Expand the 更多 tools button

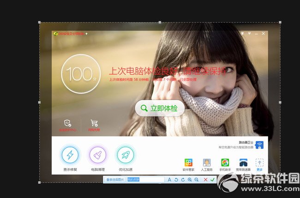tap(259, 162)
